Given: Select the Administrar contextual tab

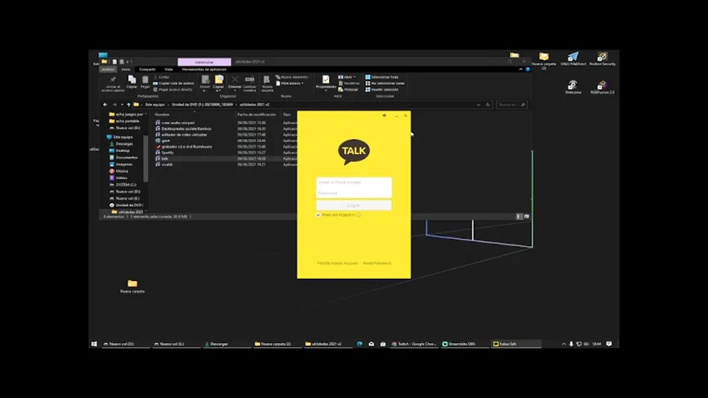Looking at the screenshot, I should point(204,62).
